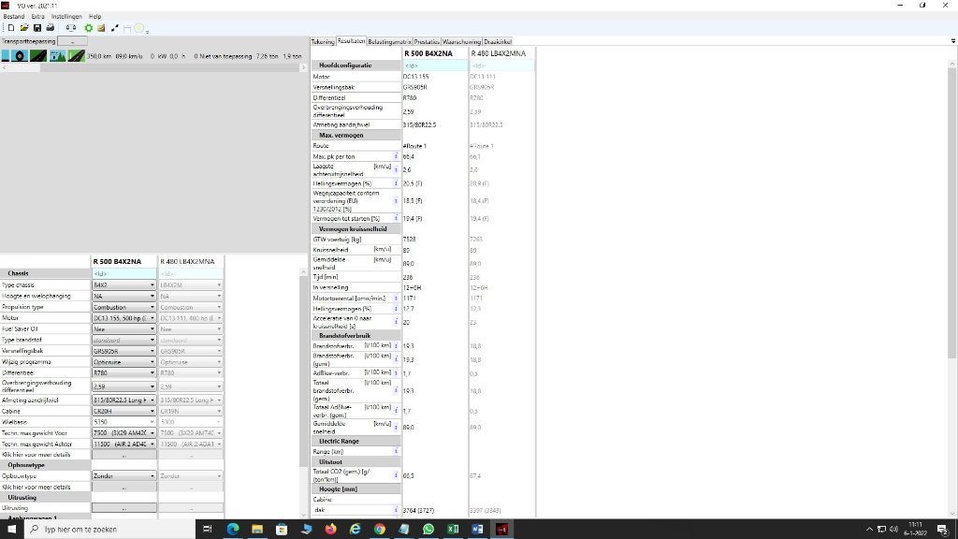Show info for Hellingsvermogen 20,5 row

point(396,183)
